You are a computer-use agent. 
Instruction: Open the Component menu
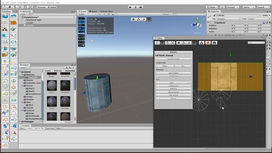[34, 3]
